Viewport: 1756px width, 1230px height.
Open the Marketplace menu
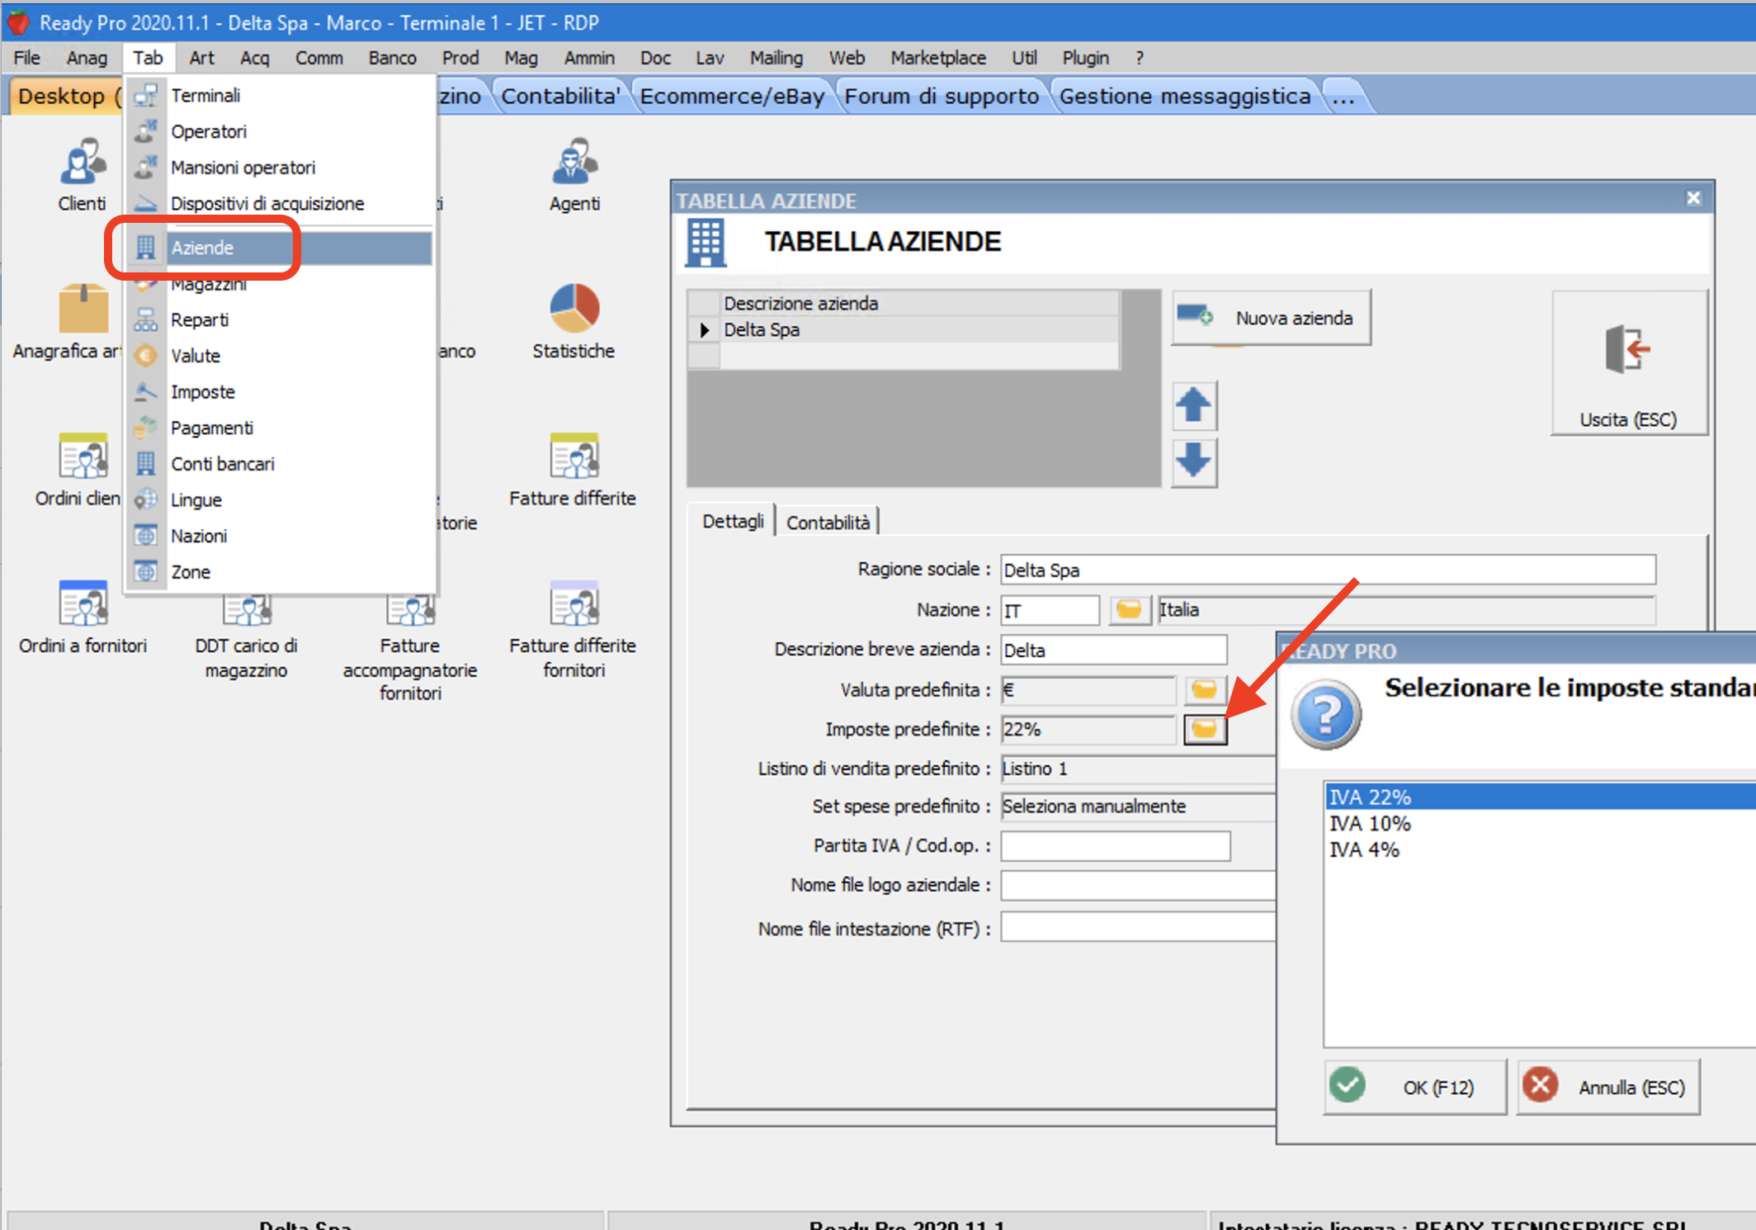click(x=937, y=58)
